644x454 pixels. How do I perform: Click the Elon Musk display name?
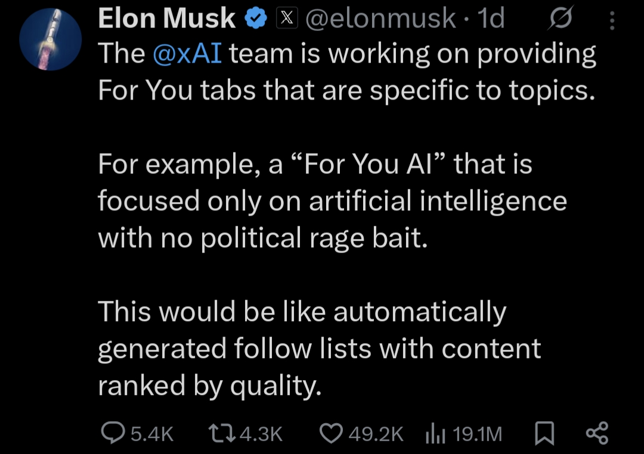click(166, 20)
